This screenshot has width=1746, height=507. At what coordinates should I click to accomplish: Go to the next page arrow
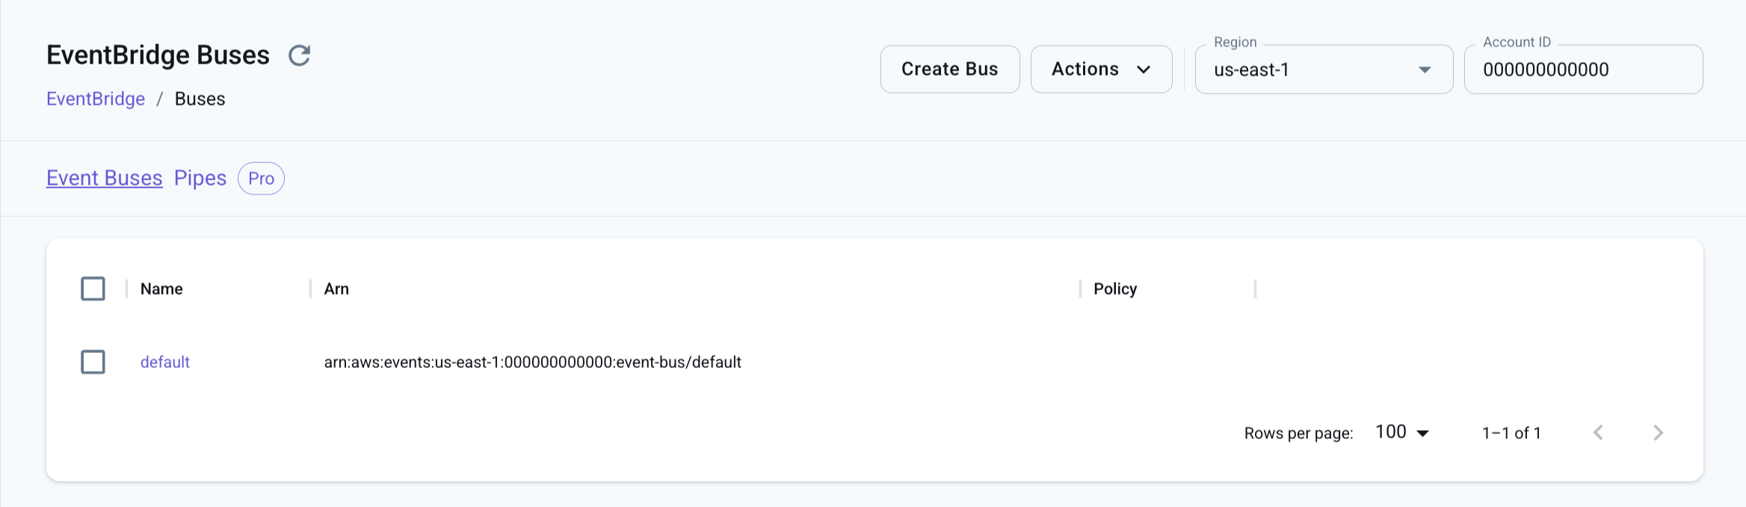[x=1658, y=433]
